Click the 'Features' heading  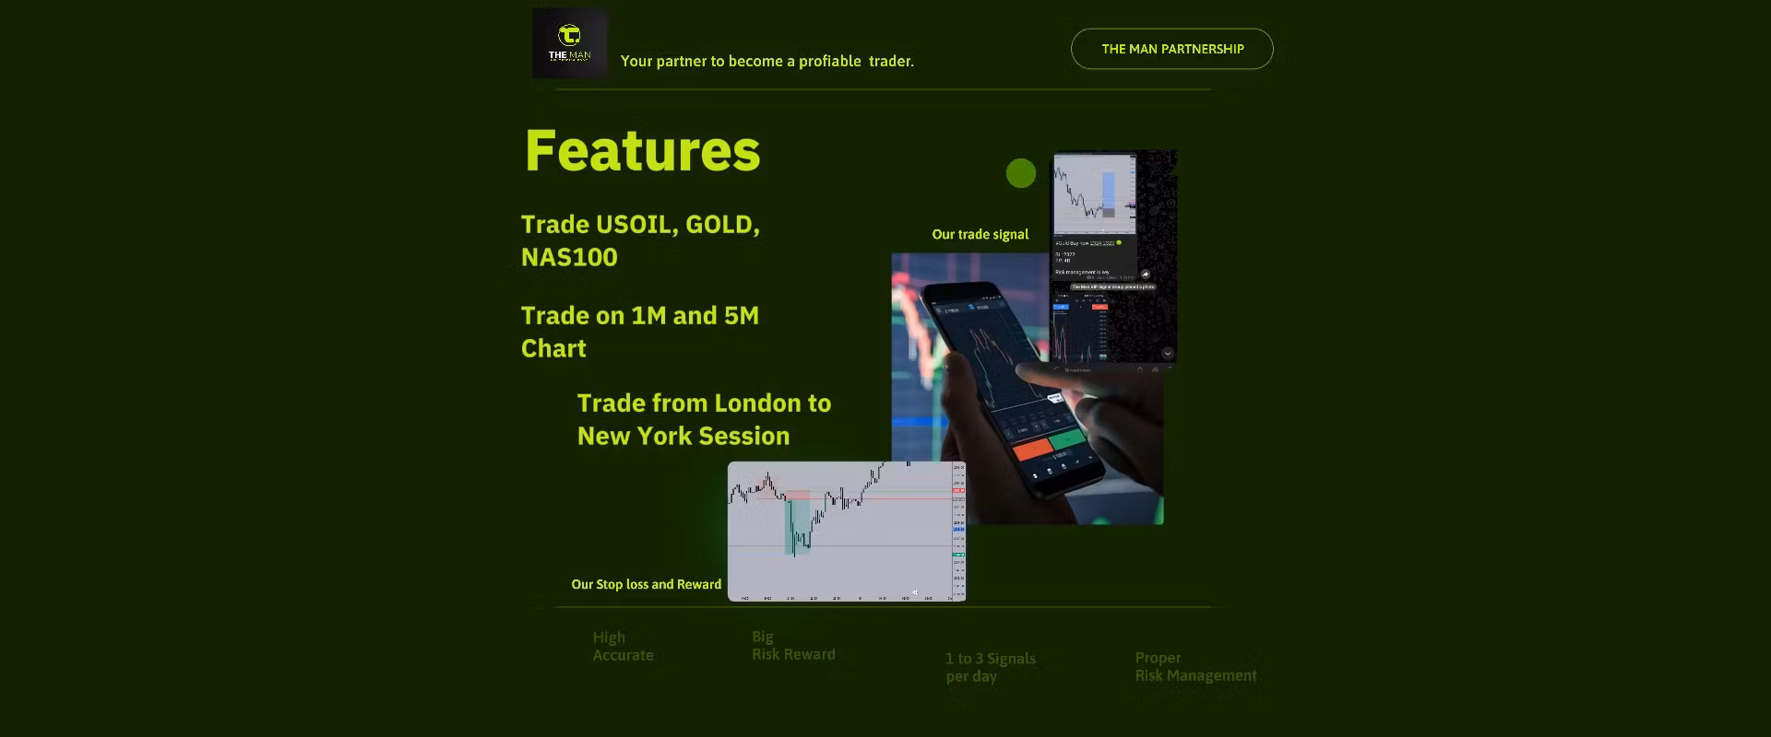click(642, 150)
